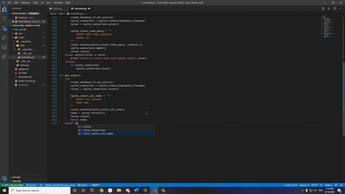Open the Go menu

click(42, 3)
